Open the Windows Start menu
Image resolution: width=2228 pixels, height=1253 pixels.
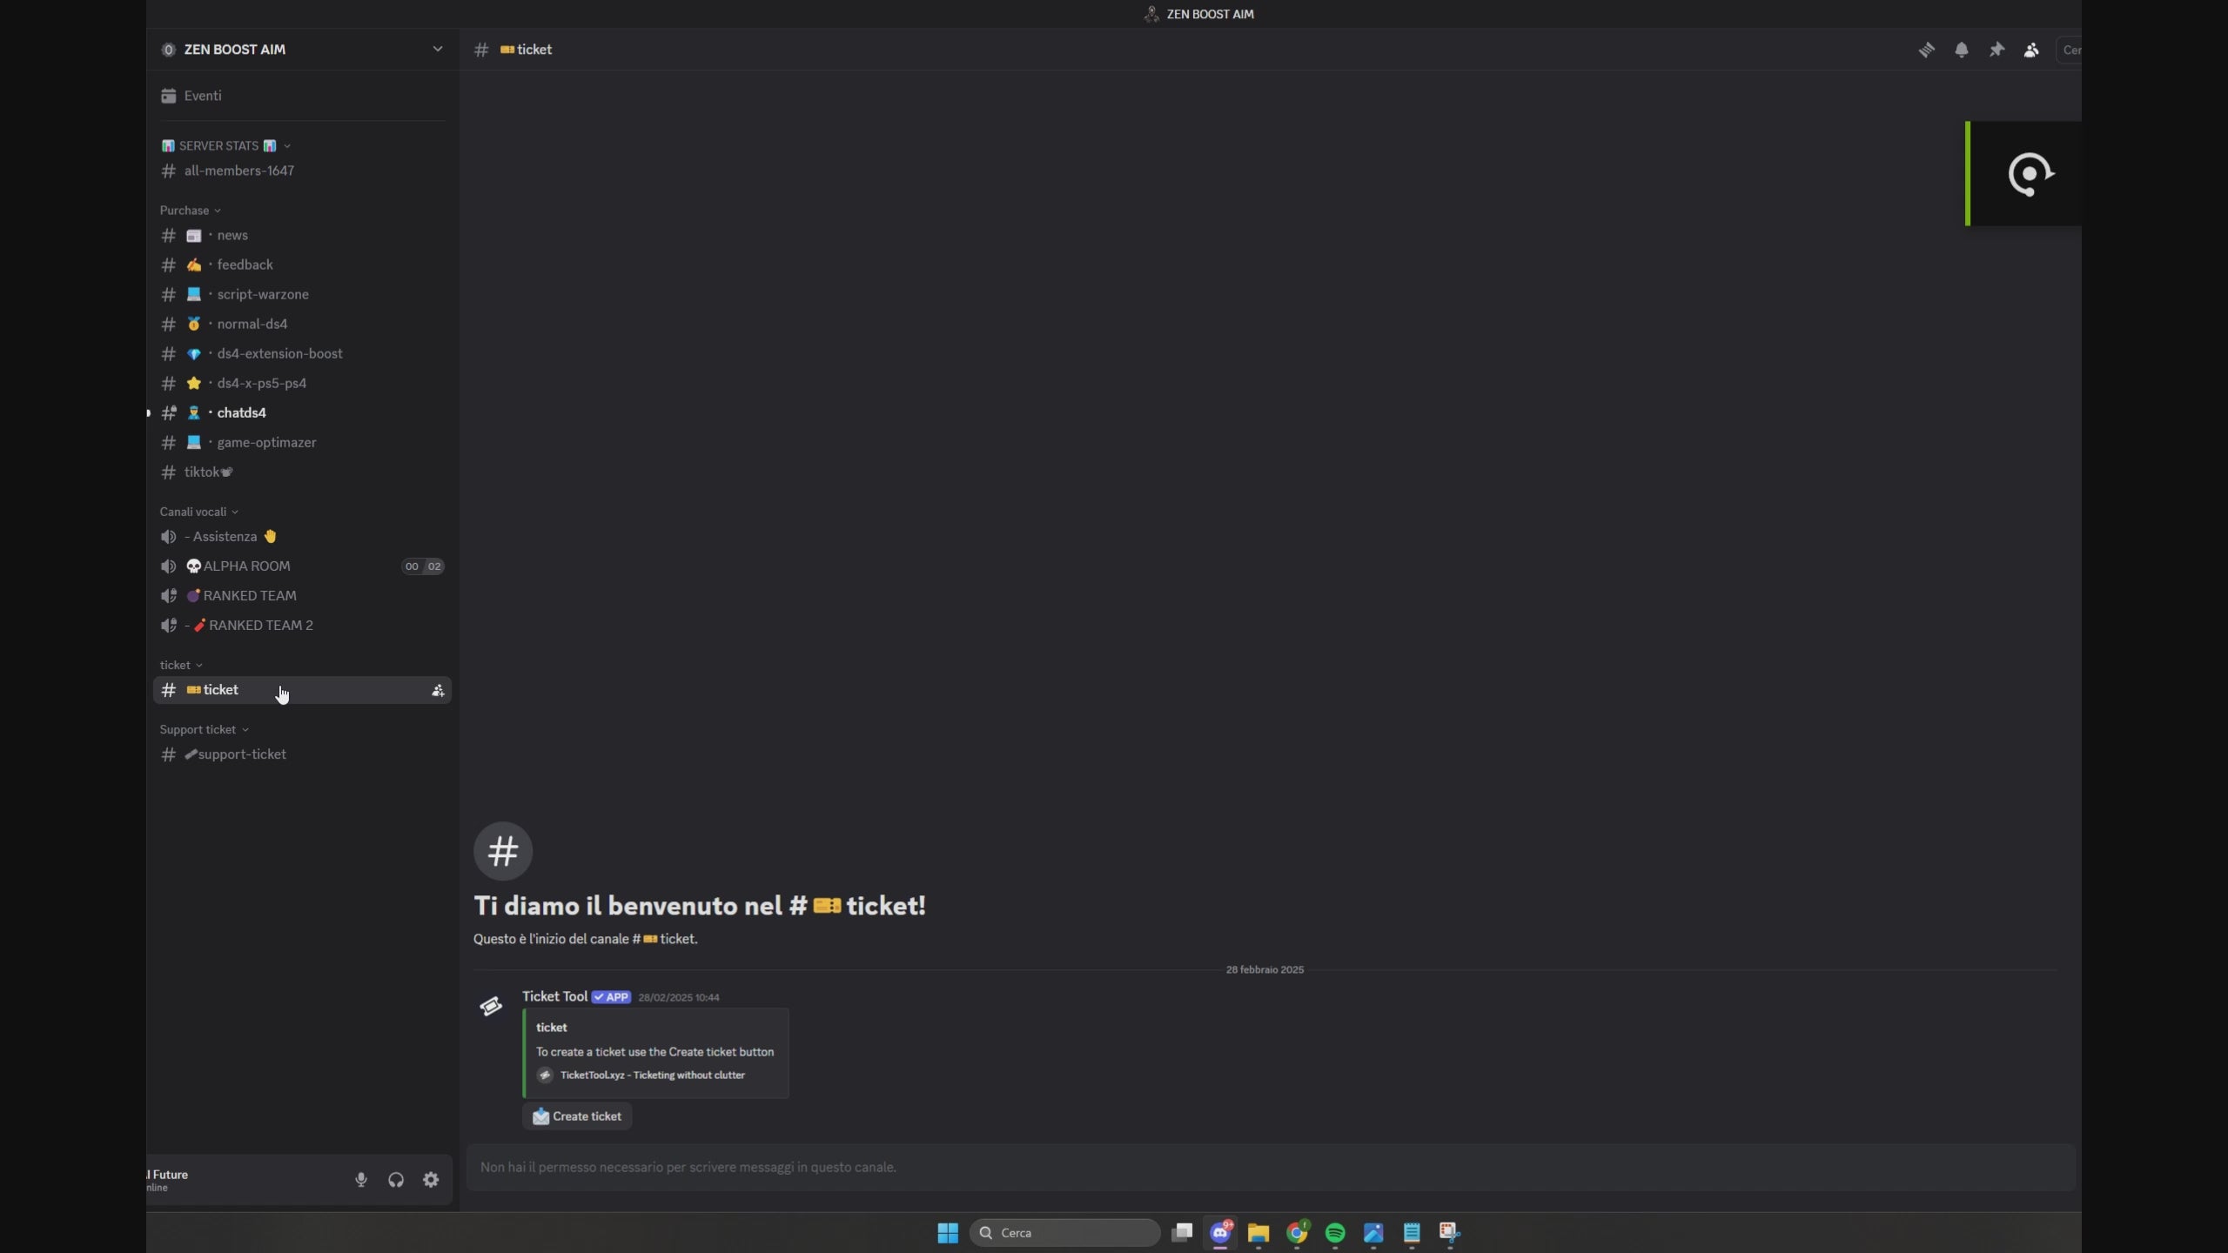click(x=948, y=1233)
